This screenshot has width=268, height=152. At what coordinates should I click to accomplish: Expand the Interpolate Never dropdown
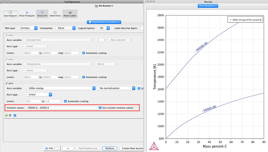(65, 28)
